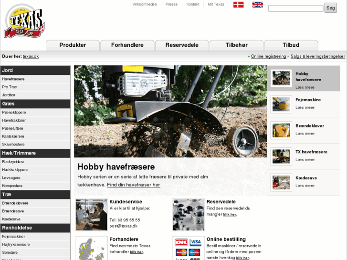Click 'Læs mere' under Fejemaskine
The height and width of the screenshot is (260, 347).
[x=305, y=107]
